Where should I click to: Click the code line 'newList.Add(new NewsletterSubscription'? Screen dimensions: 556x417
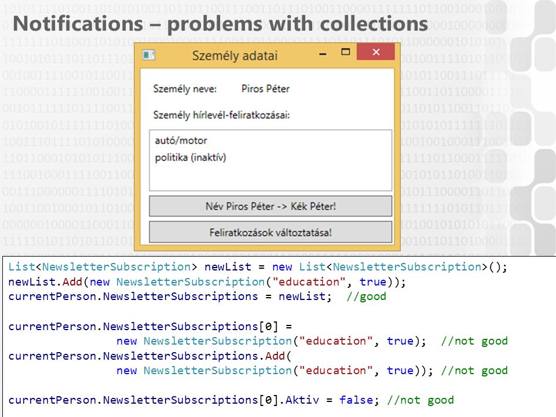click(207, 282)
